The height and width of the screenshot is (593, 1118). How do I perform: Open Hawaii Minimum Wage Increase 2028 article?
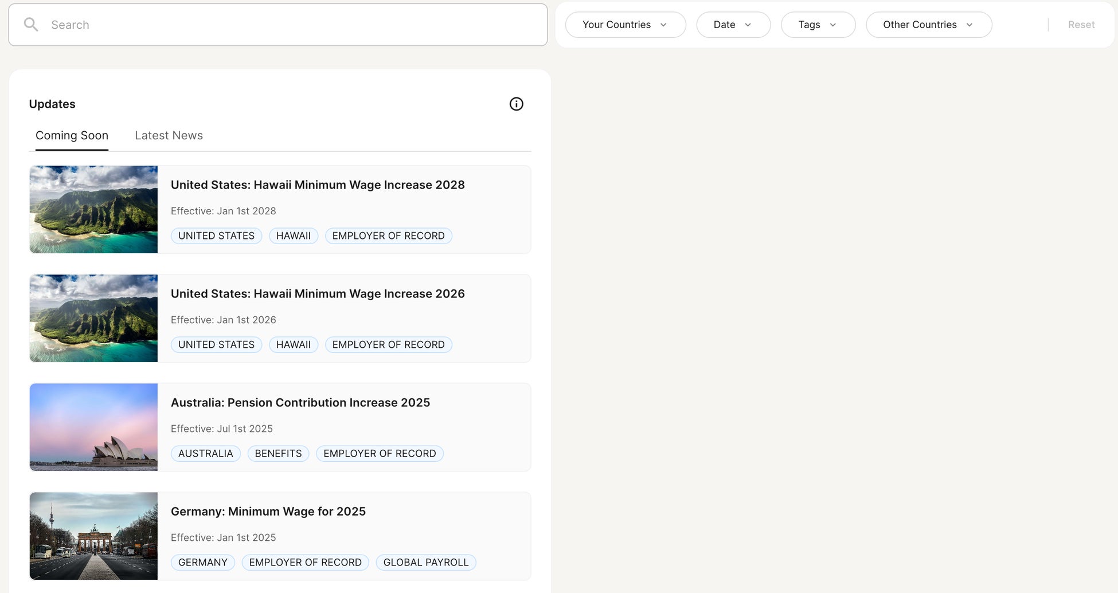(x=318, y=185)
